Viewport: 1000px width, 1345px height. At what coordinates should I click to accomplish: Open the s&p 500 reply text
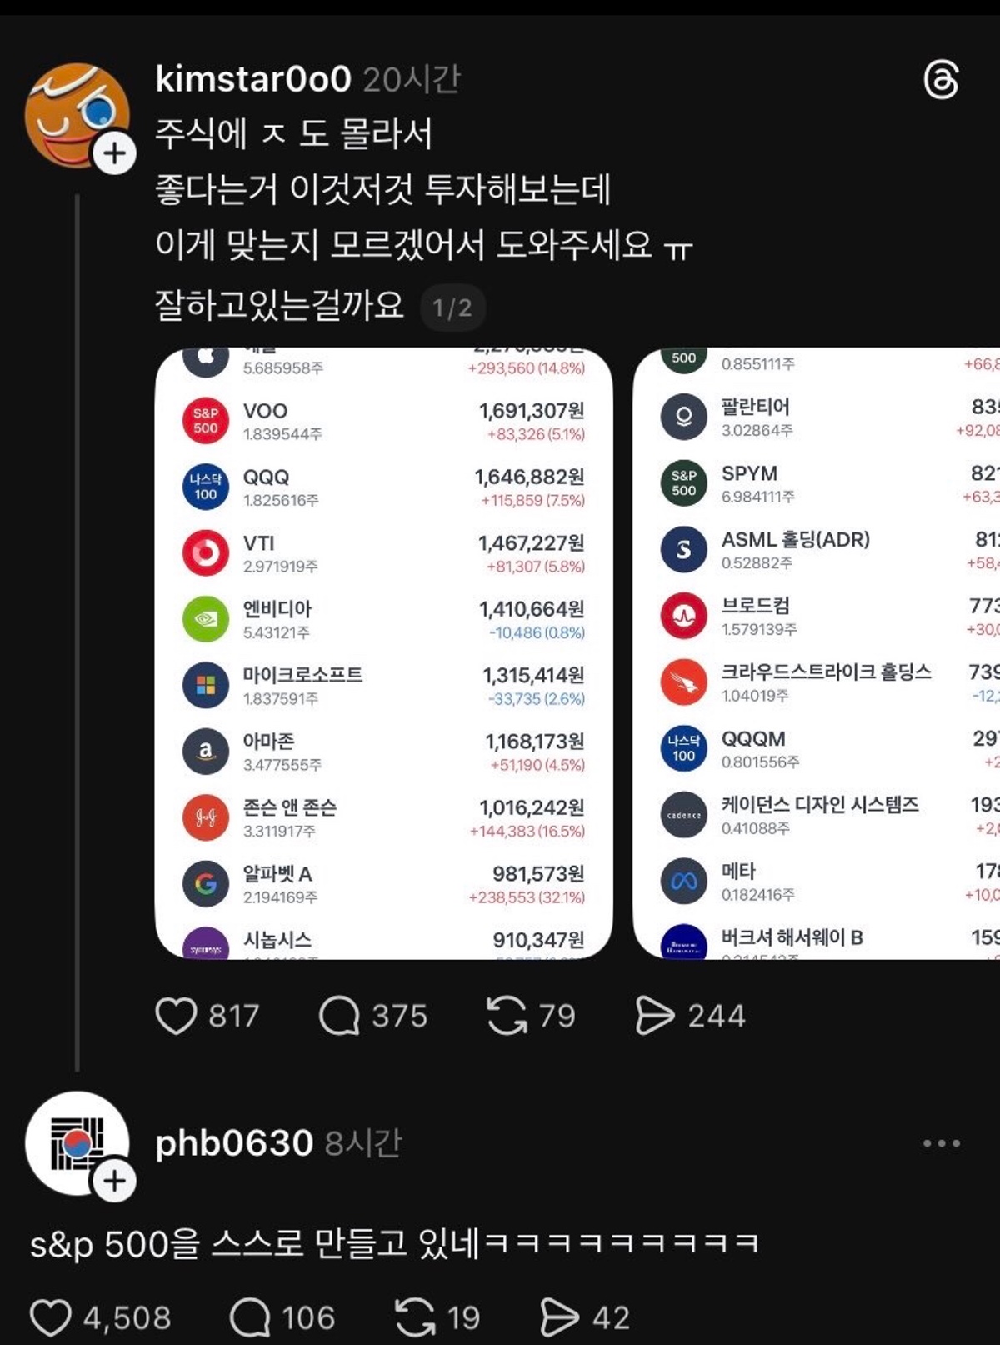(394, 1244)
